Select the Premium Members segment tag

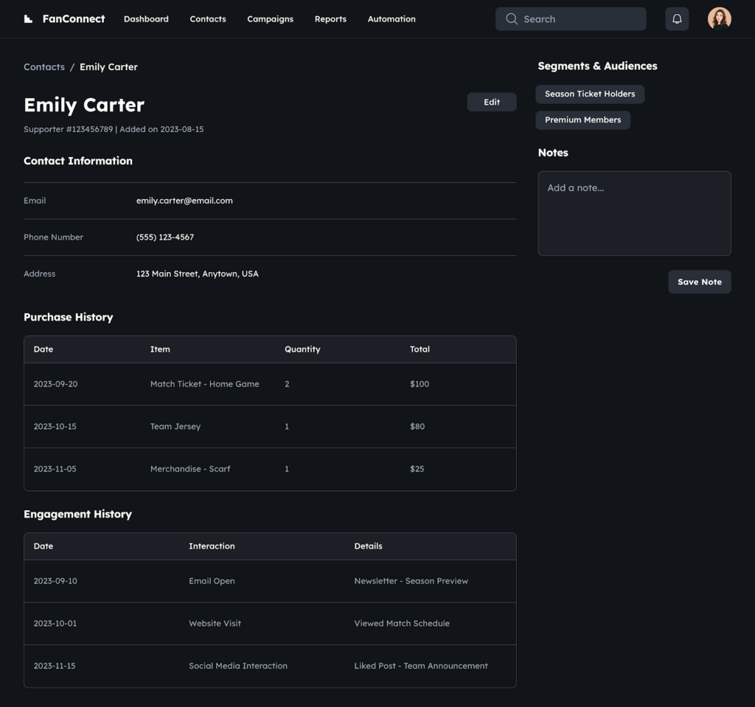[x=582, y=120]
